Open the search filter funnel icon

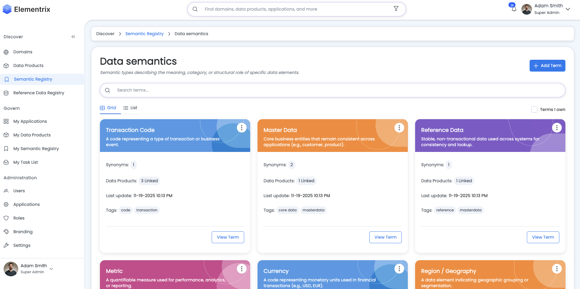396,9
